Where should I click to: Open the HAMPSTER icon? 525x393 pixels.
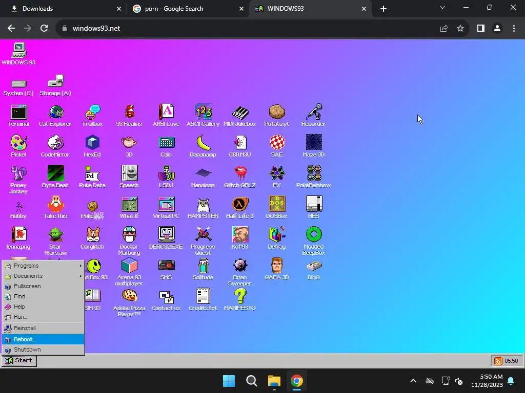tap(203, 208)
